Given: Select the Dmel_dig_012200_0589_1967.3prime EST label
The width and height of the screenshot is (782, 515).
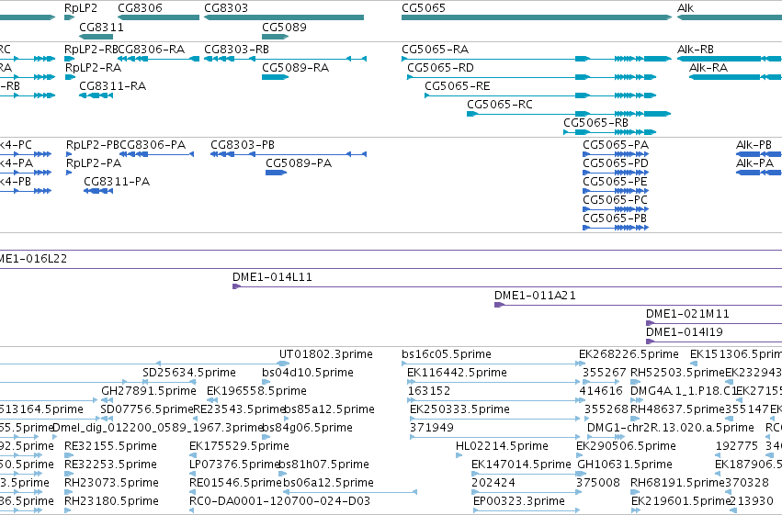Looking at the screenshot, I should (158, 428).
